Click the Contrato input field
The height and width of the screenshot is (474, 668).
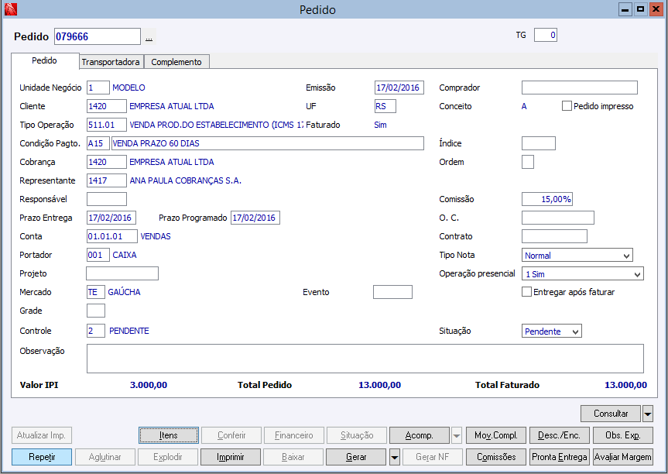(x=554, y=236)
